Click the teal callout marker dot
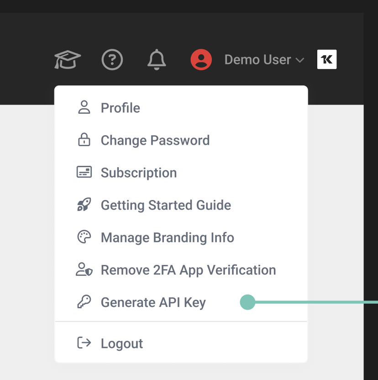 tap(247, 302)
